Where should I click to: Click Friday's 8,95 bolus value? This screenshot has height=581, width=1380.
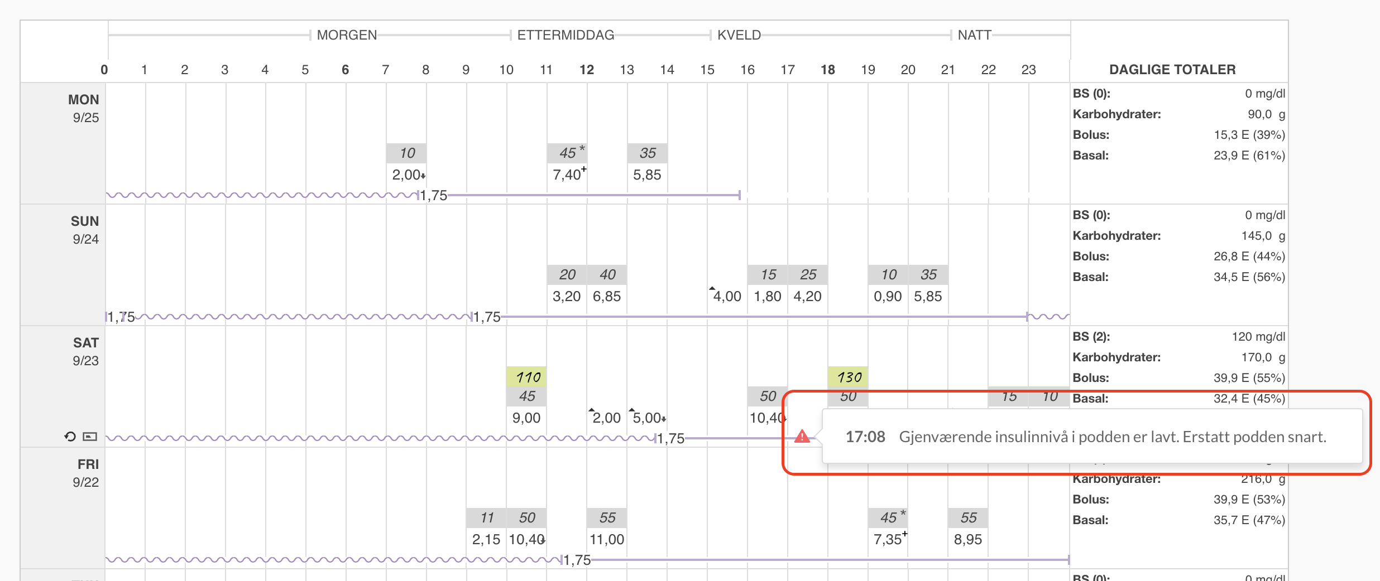click(x=968, y=540)
